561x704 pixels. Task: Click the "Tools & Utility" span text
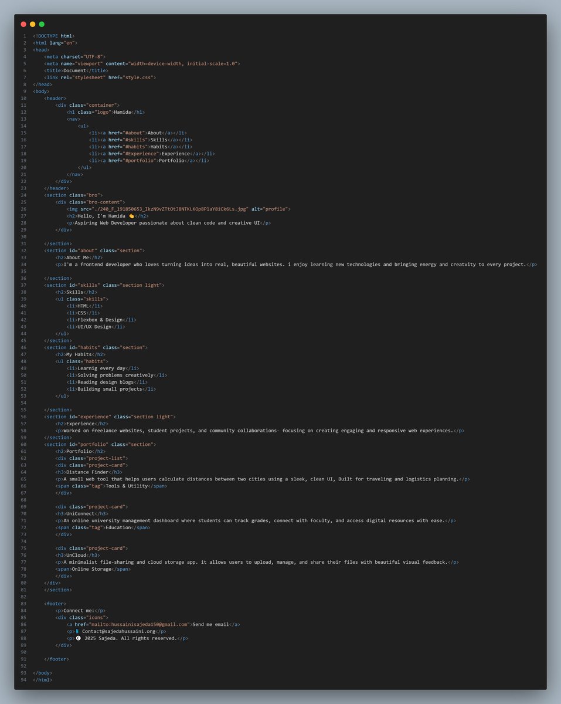[126, 486]
